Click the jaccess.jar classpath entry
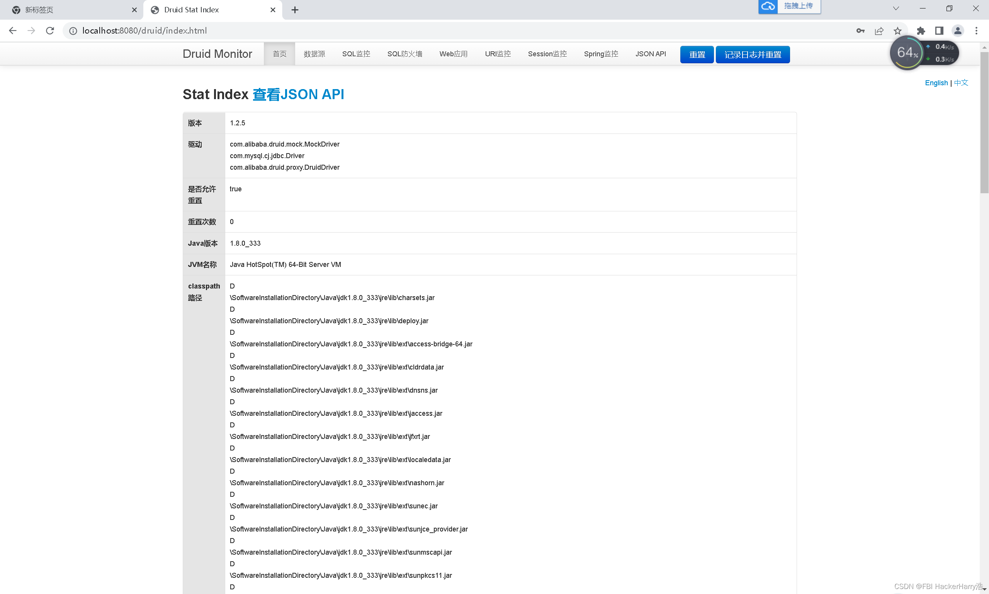Image resolution: width=989 pixels, height=594 pixels. [x=336, y=414]
